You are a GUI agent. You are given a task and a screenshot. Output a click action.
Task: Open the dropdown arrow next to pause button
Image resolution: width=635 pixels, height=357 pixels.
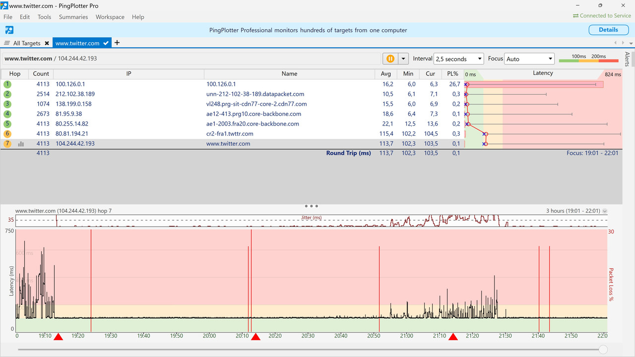point(403,59)
